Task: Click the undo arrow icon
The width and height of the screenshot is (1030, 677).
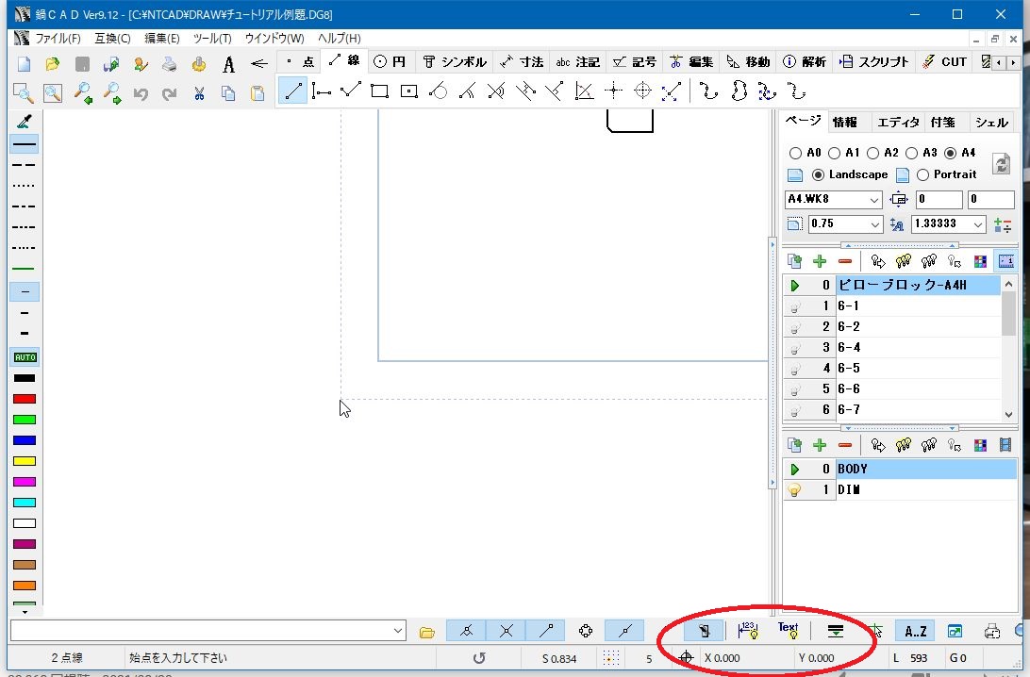Action: 140,93
